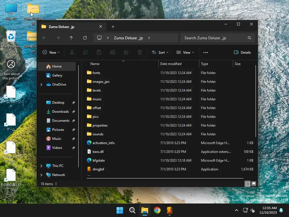Unpin Videos from Quick access
The height and width of the screenshot is (217, 289).
(74, 148)
